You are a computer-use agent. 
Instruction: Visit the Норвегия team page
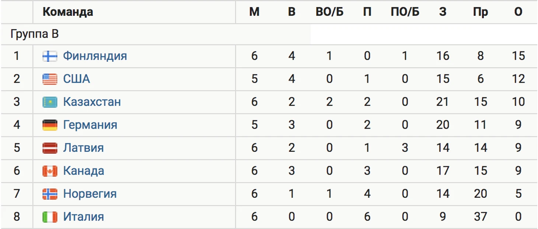pos(90,194)
